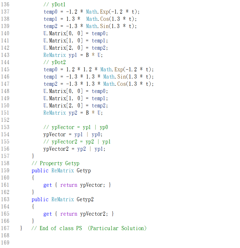This screenshot has width=240, height=248.
Task: Click '// End of class PS' comment
Action: [57, 228]
